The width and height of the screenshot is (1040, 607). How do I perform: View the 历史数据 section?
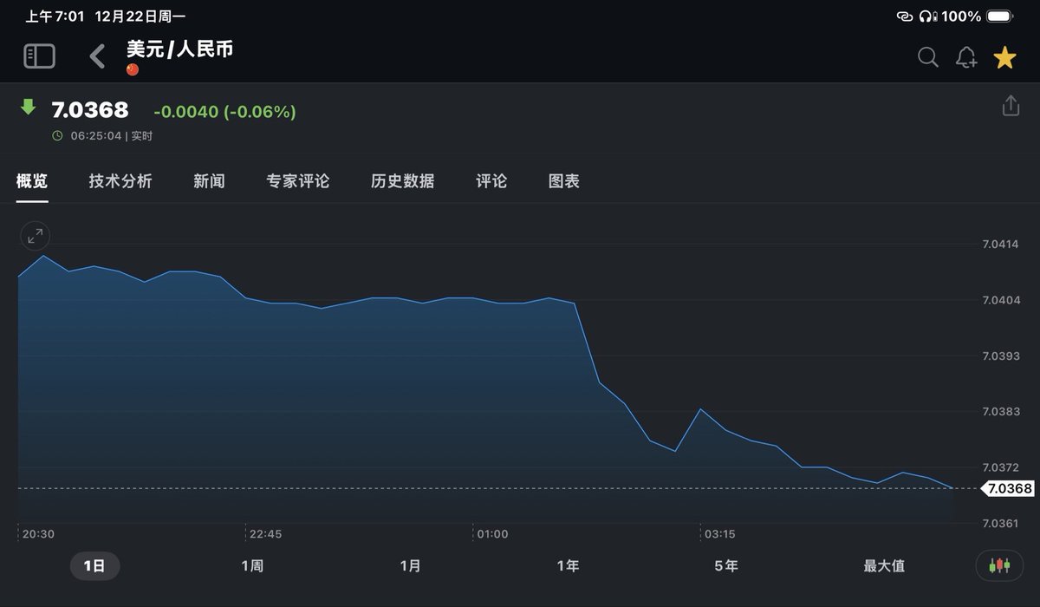coord(402,181)
